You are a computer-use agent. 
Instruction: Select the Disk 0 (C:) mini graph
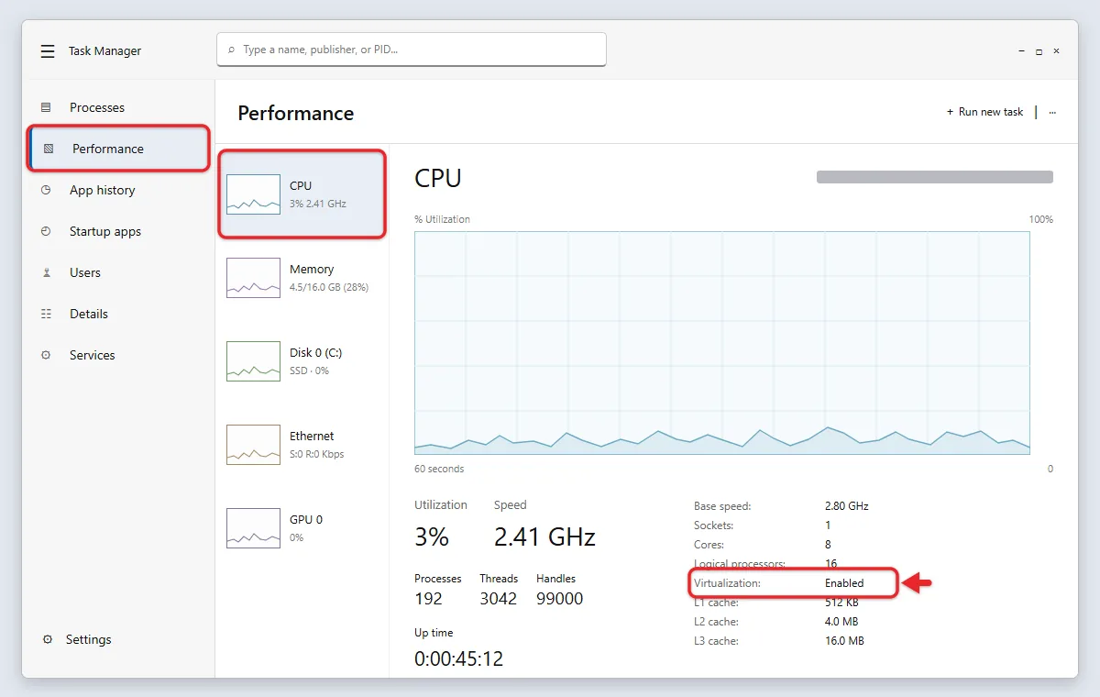click(253, 360)
